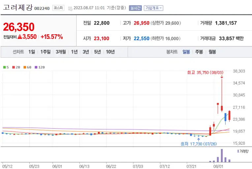Screen dimensions: 252x169
Task: Select the 1주일 line chart tab
Action: [x=45, y=52]
